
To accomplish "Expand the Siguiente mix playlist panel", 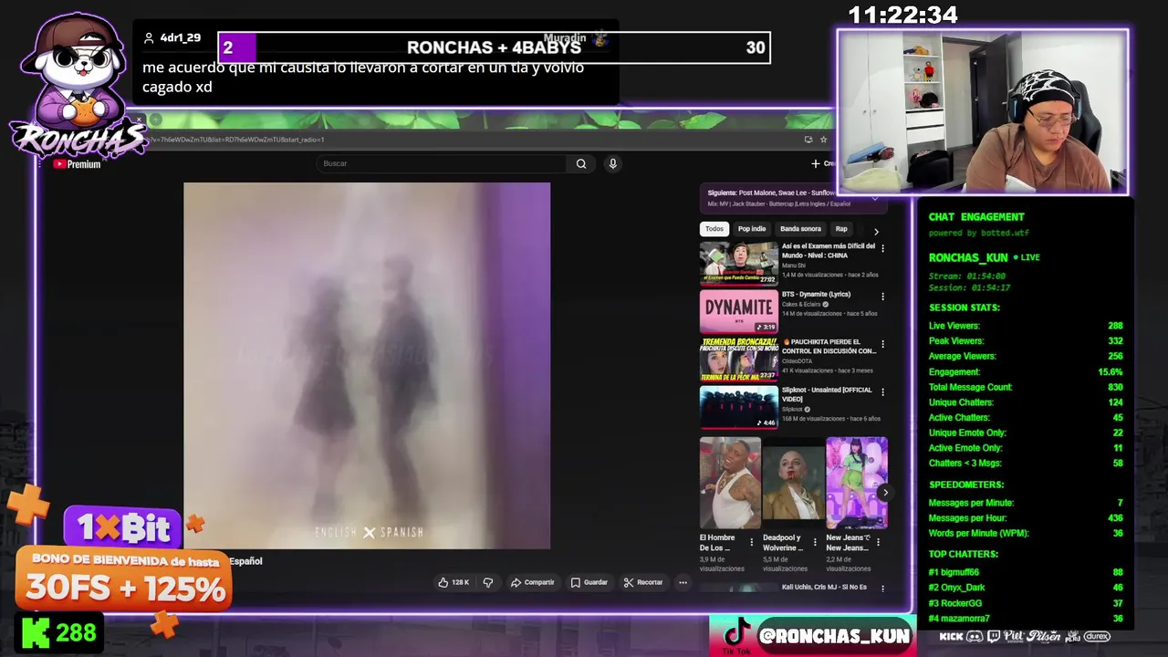I will (875, 198).
